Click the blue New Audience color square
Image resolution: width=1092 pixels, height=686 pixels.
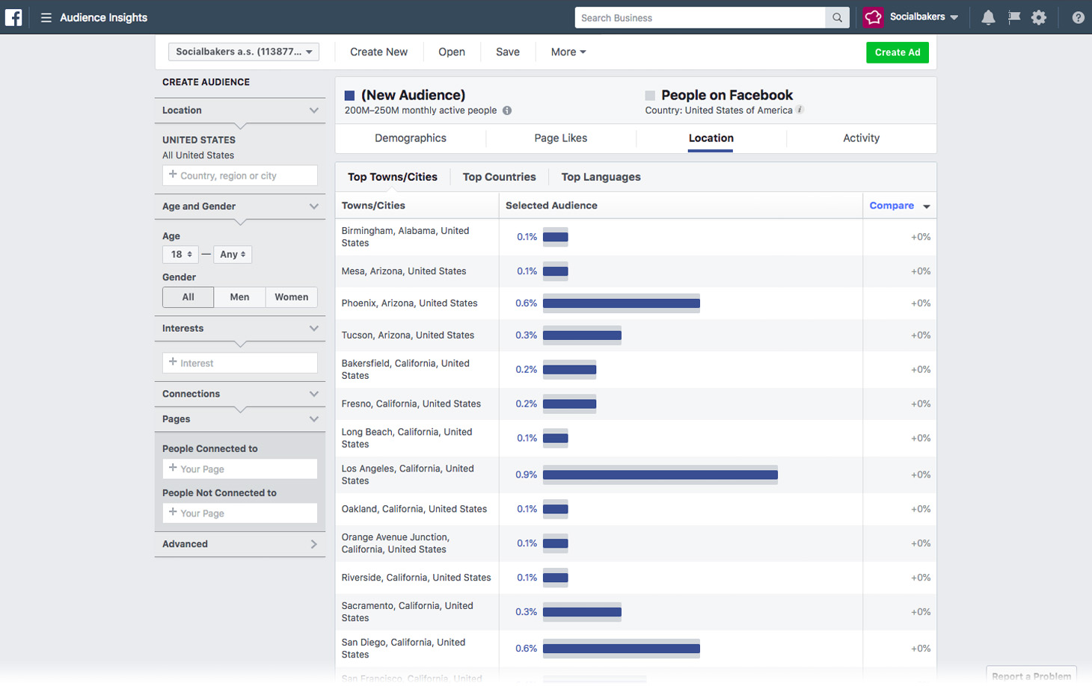coord(349,96)
